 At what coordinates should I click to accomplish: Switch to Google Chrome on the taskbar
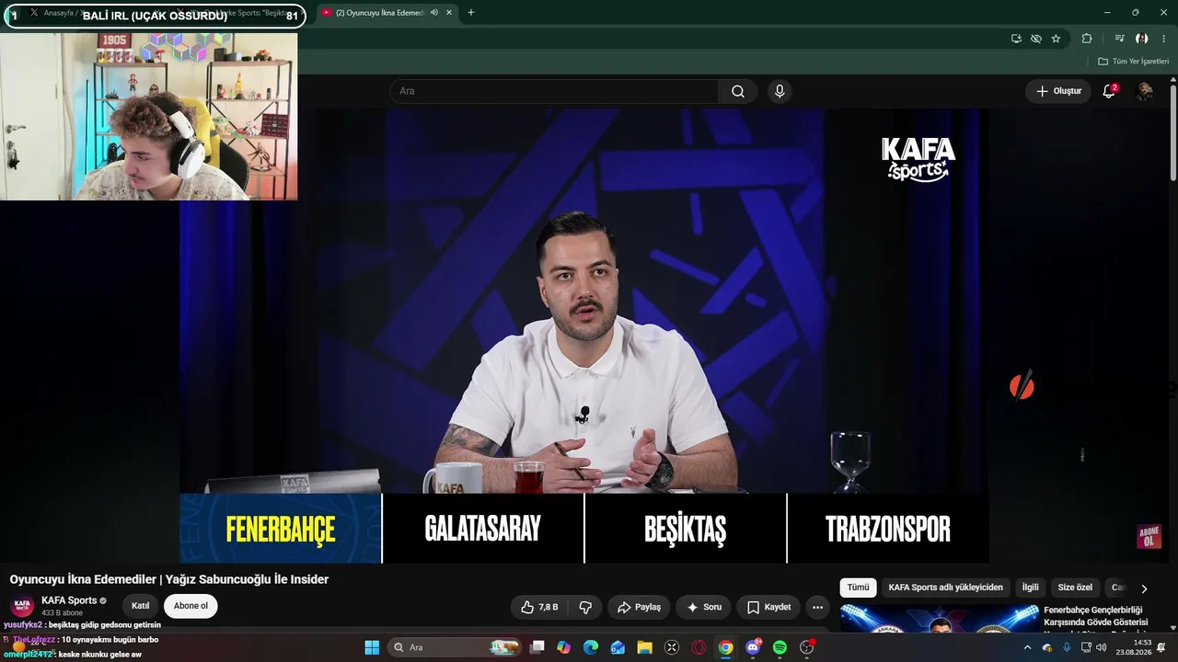coord(725,647)
